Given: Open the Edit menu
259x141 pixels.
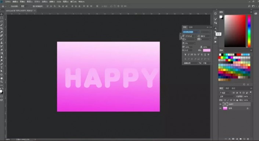Looking at the screenshot, I should pos(15,1).
